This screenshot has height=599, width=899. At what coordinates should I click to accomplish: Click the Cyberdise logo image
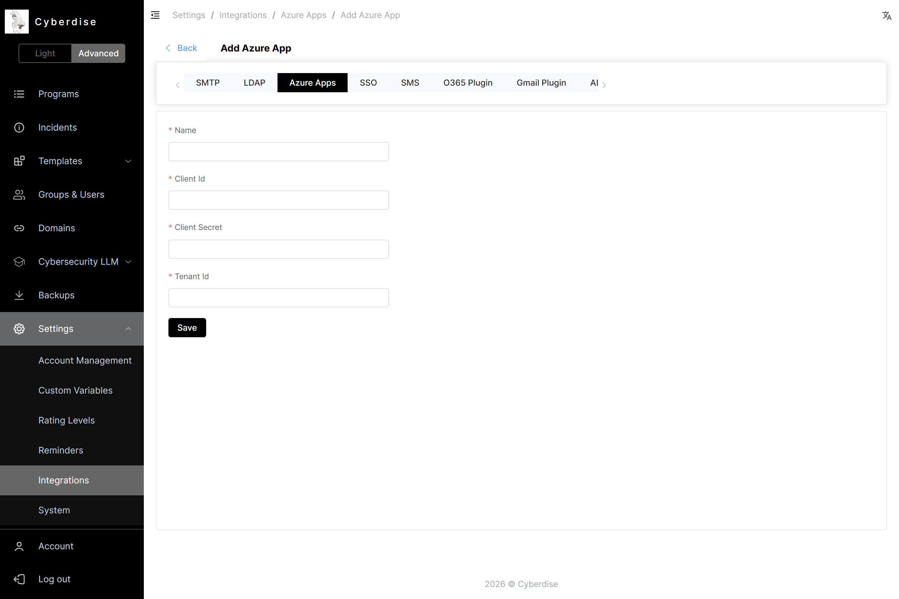click(17, 21)
